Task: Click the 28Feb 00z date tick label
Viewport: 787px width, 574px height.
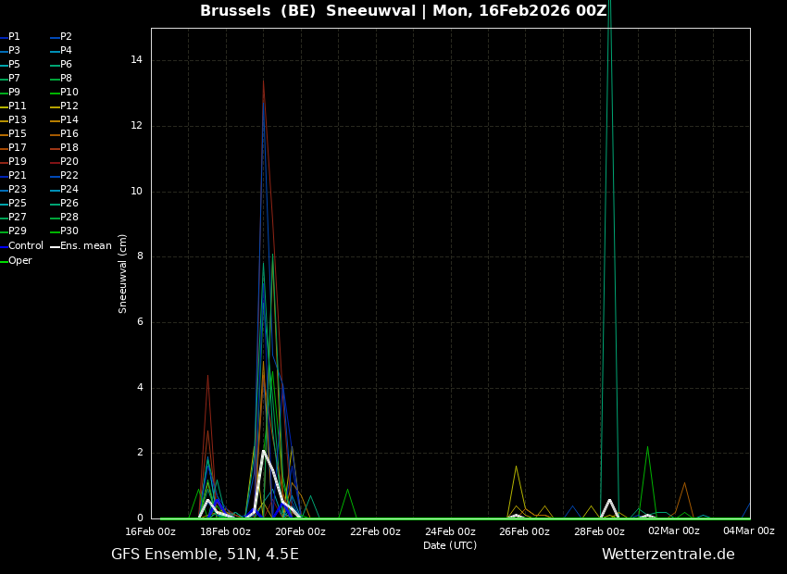Action: (599, 531)
